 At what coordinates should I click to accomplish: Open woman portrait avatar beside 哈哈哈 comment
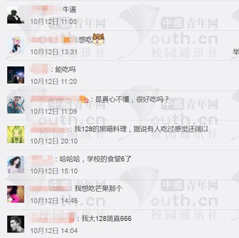(16, 164)
